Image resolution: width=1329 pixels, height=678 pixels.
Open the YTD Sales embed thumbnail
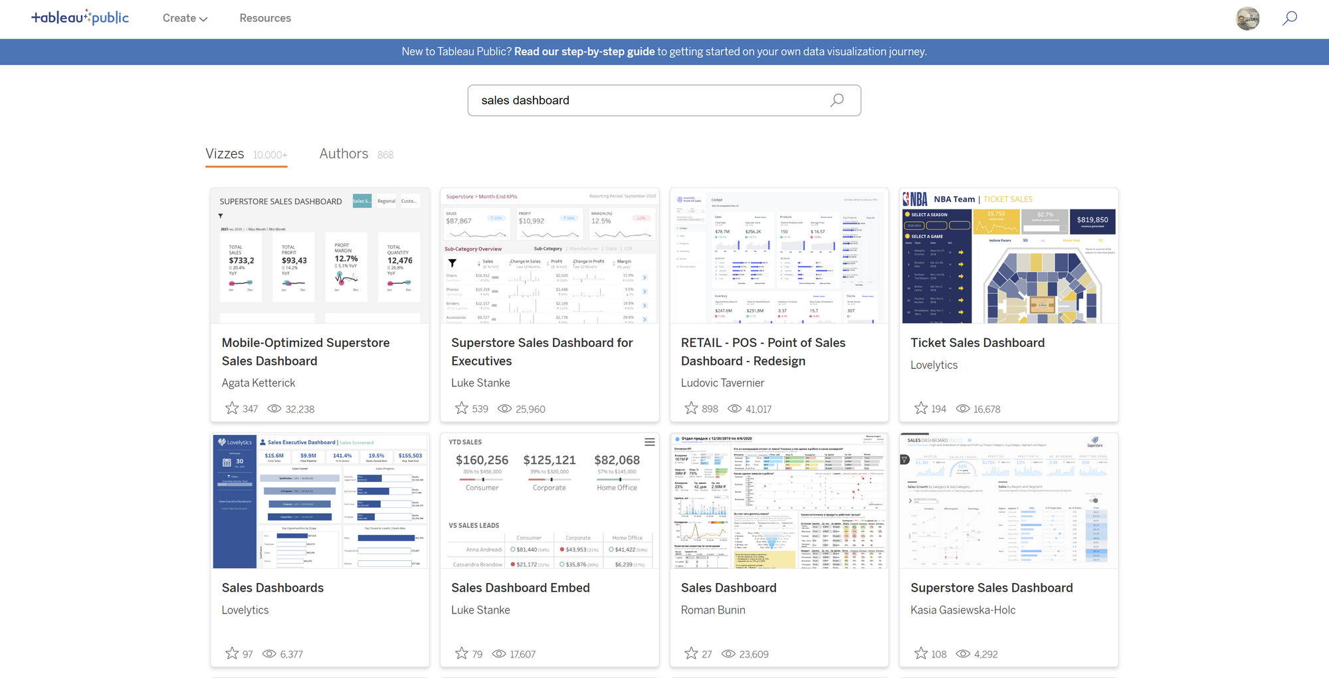(550, 501)
